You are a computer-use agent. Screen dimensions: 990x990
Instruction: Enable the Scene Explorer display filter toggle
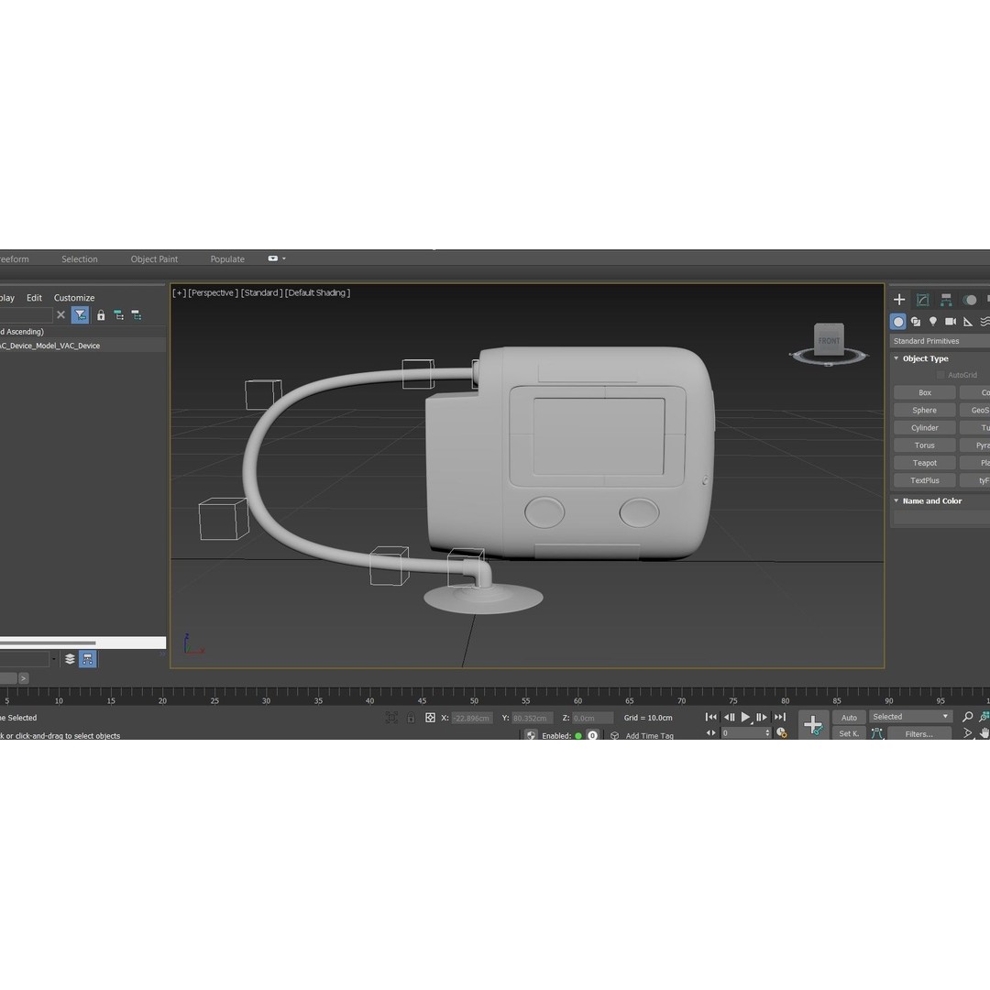[81, 314]
